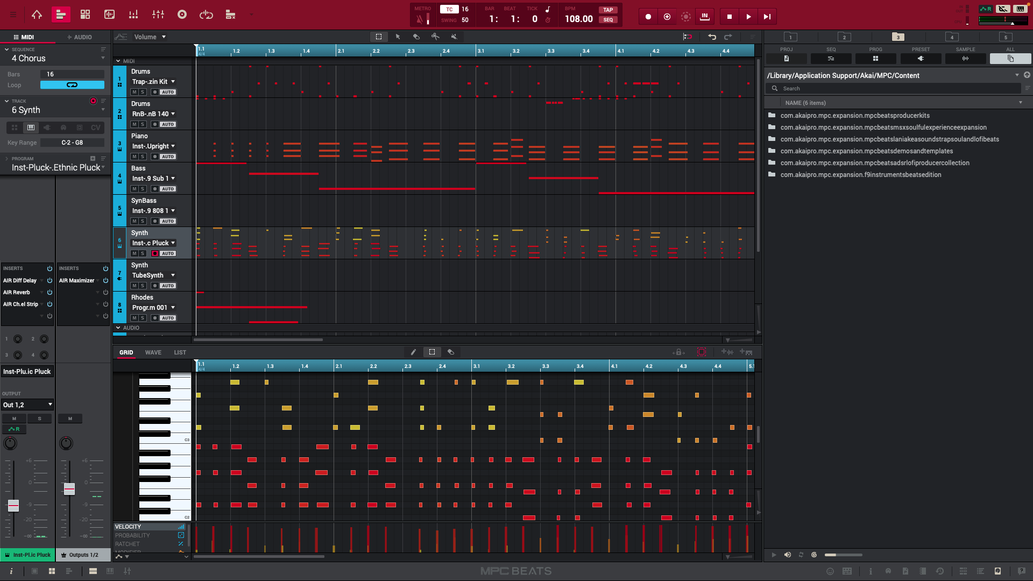
Task: Click the browser audition play icon
Action: [774, 555]
